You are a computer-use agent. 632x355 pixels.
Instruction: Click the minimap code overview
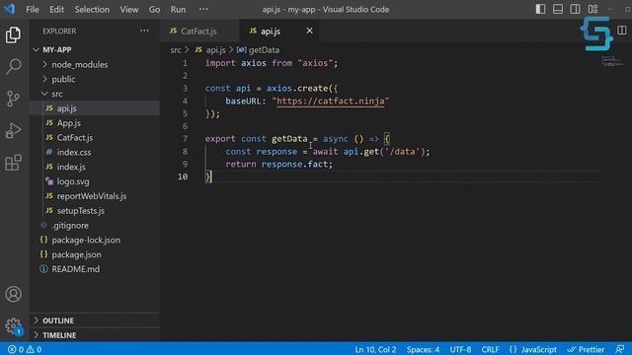click(612, 61)
